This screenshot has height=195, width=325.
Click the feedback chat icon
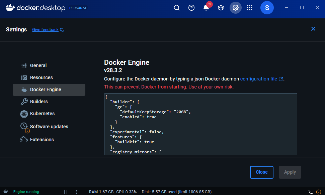coord(62,30)
